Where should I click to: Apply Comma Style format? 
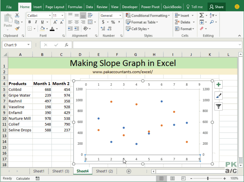click(x=119, y=22)
